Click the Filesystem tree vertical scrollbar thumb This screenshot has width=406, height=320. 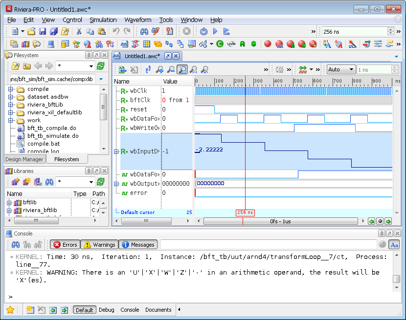[x=103, y=107]
